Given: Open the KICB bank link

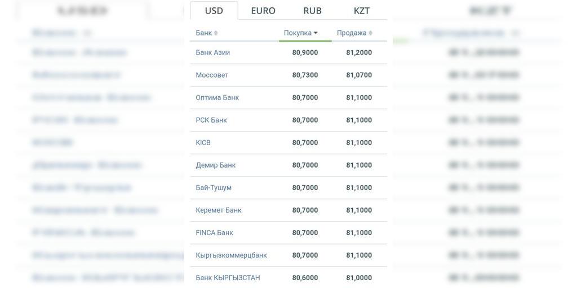Looking at the screenshot, I should click(203, 142).
